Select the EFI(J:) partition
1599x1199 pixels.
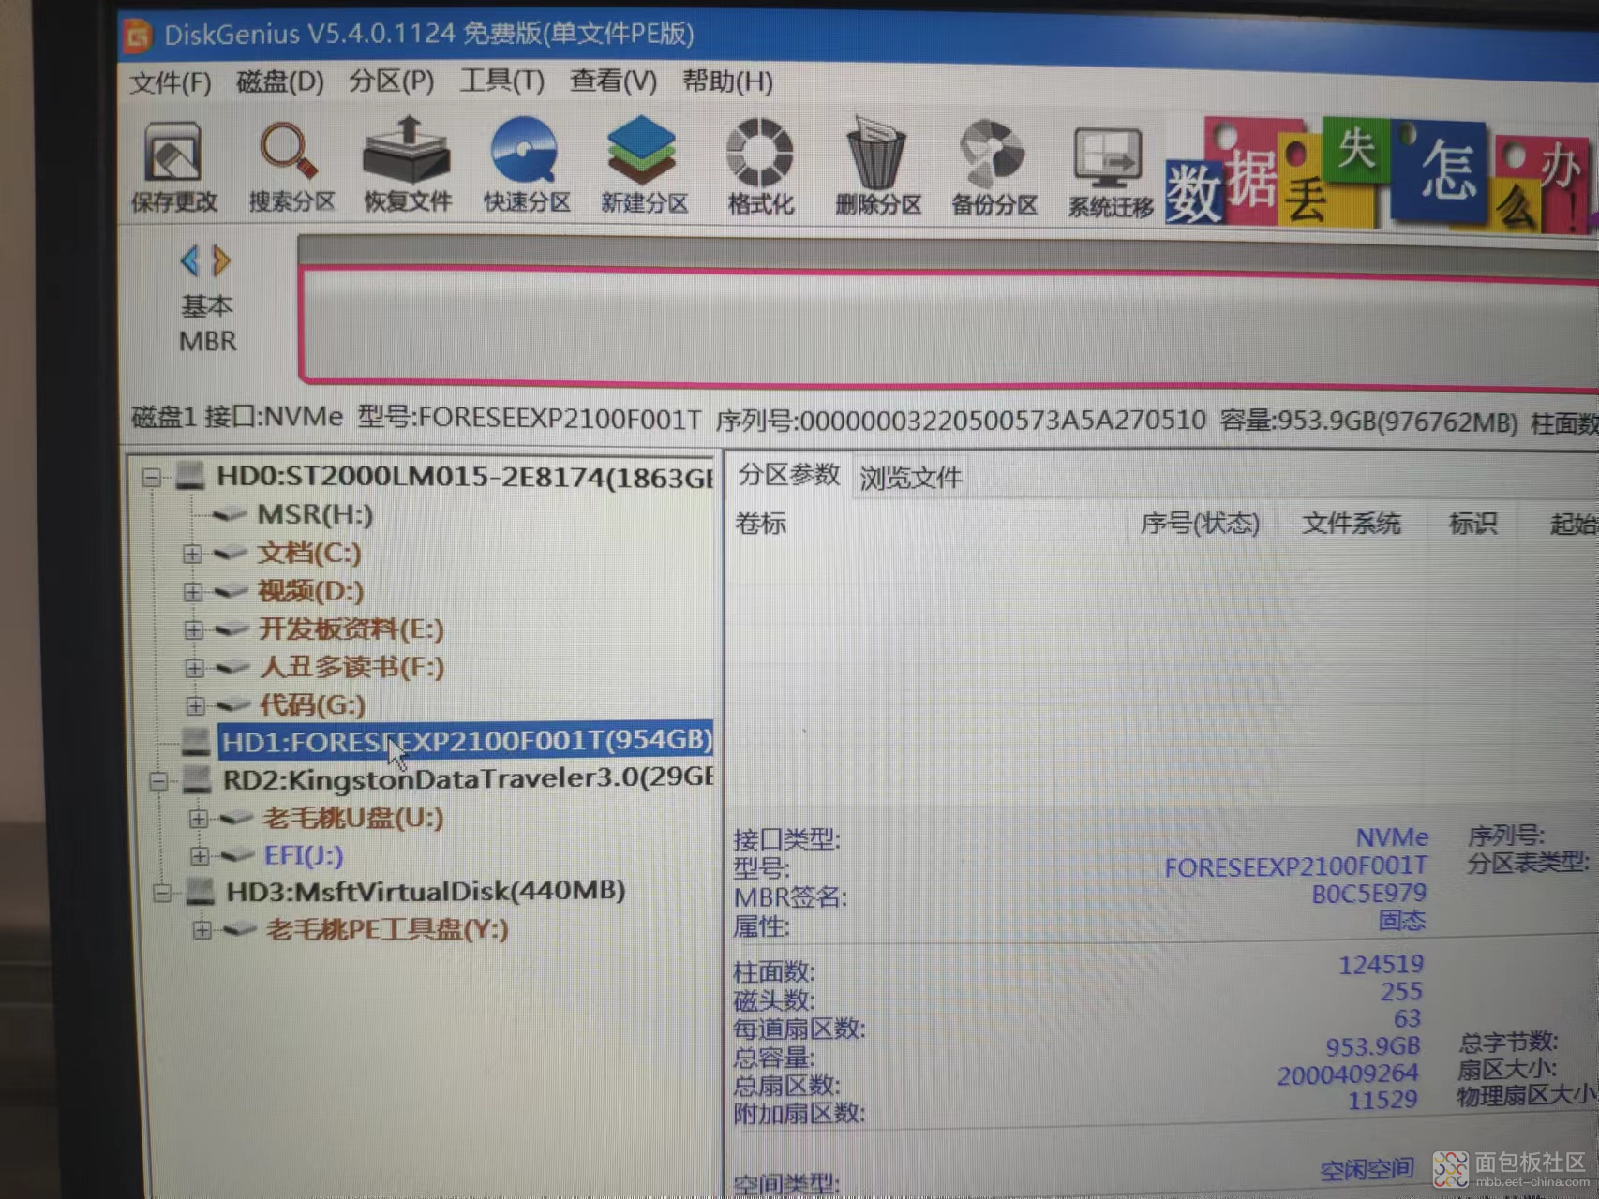point(304,855)
